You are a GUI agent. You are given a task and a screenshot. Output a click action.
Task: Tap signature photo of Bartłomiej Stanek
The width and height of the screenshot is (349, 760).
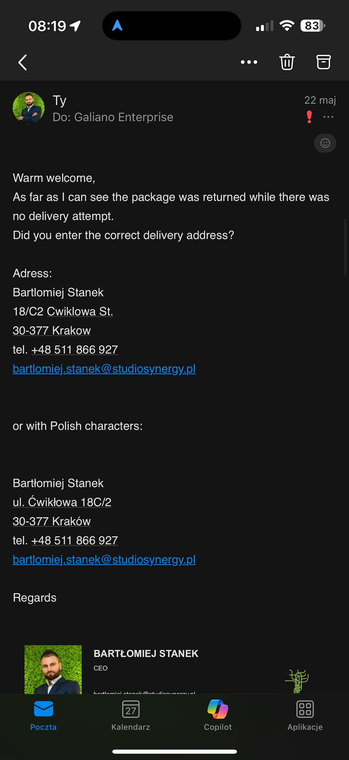(53, 669)
